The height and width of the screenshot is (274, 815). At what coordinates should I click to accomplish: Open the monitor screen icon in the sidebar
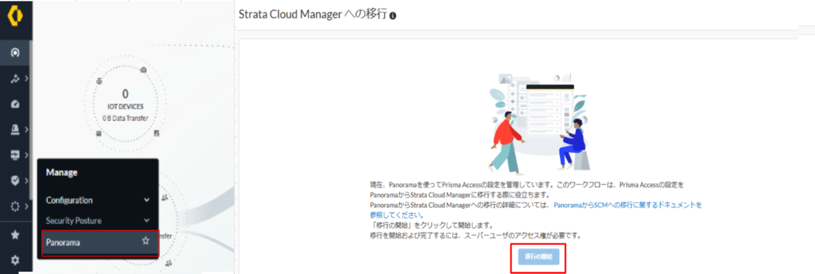(15, 155)
